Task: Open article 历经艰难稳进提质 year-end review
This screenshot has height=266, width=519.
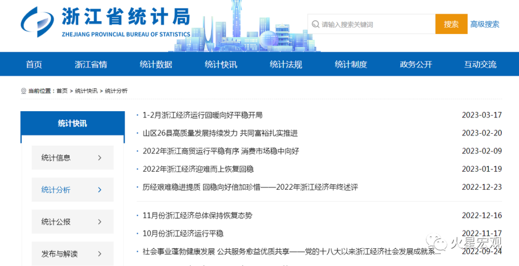Action: tap(250, 187)
